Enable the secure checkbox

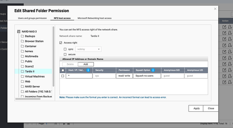click(x=65, y=55)
